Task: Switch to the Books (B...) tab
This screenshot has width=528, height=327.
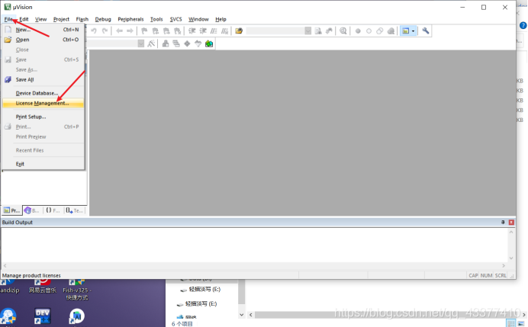Action: [32, 210]
